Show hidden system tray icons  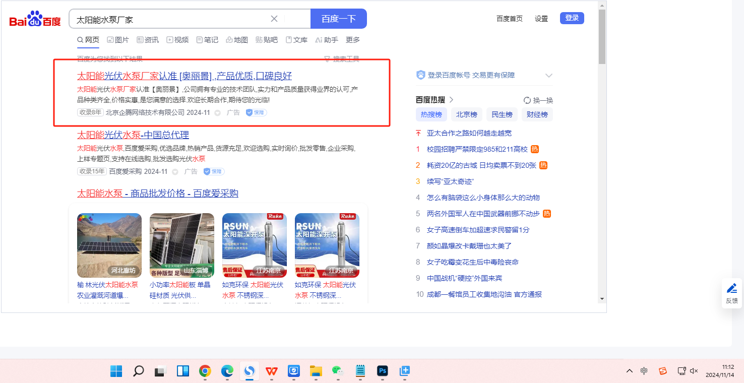629,371
